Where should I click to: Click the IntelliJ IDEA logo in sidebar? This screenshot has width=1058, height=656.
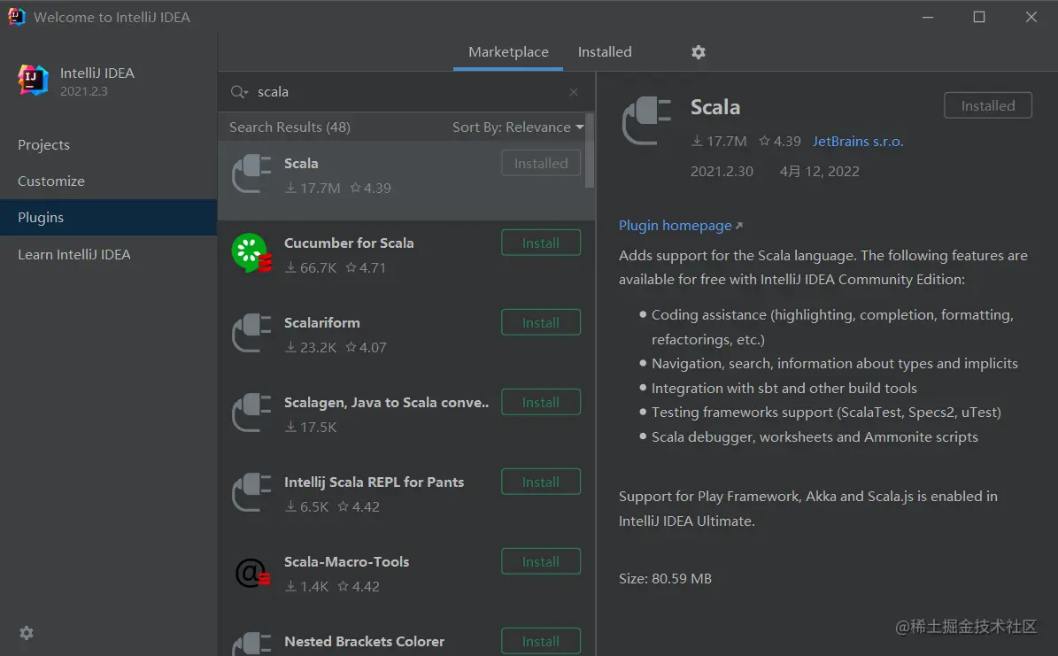tap(33, 81)
